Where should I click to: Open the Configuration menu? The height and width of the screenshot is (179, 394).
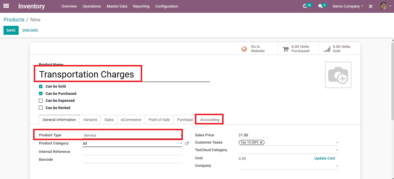(167, 6)
